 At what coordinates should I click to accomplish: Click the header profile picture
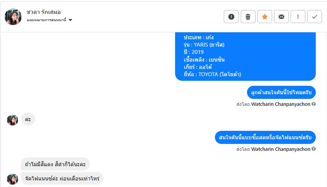[13, 17]
